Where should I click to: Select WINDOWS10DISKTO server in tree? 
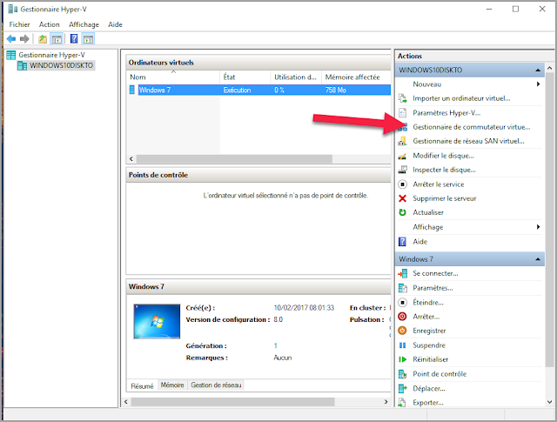coord(61,65)
